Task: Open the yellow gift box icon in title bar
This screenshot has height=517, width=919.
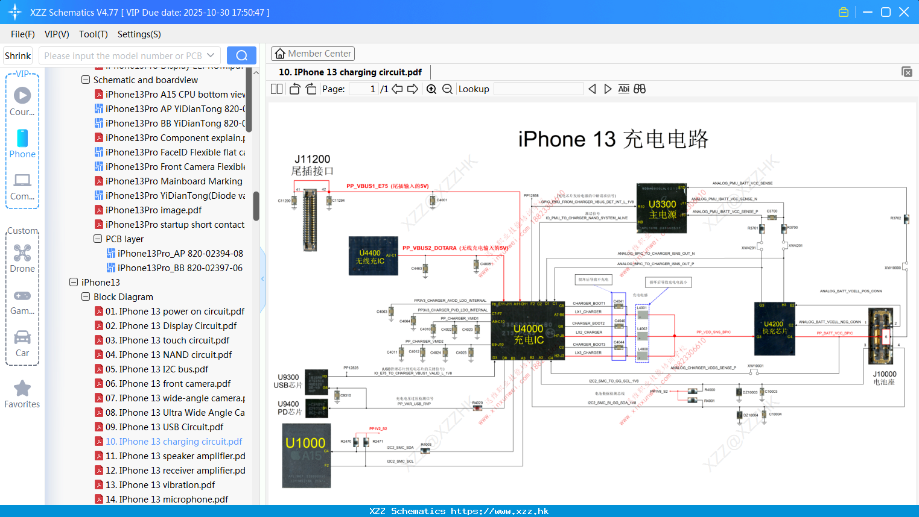Action: coord(844,12)
